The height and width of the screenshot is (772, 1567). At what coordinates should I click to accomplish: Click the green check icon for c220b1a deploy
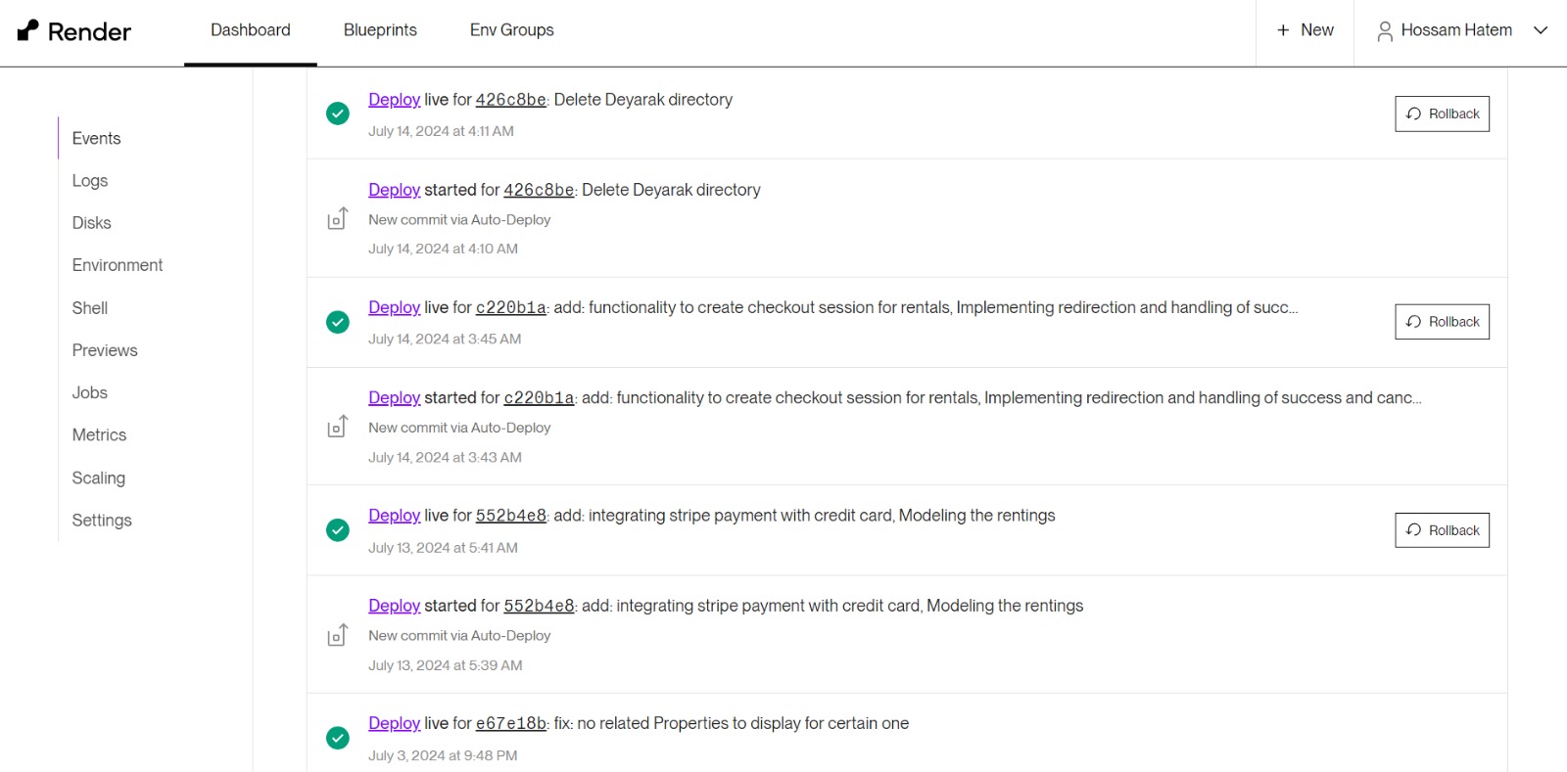pyautogui.click(x=338, y=322)
